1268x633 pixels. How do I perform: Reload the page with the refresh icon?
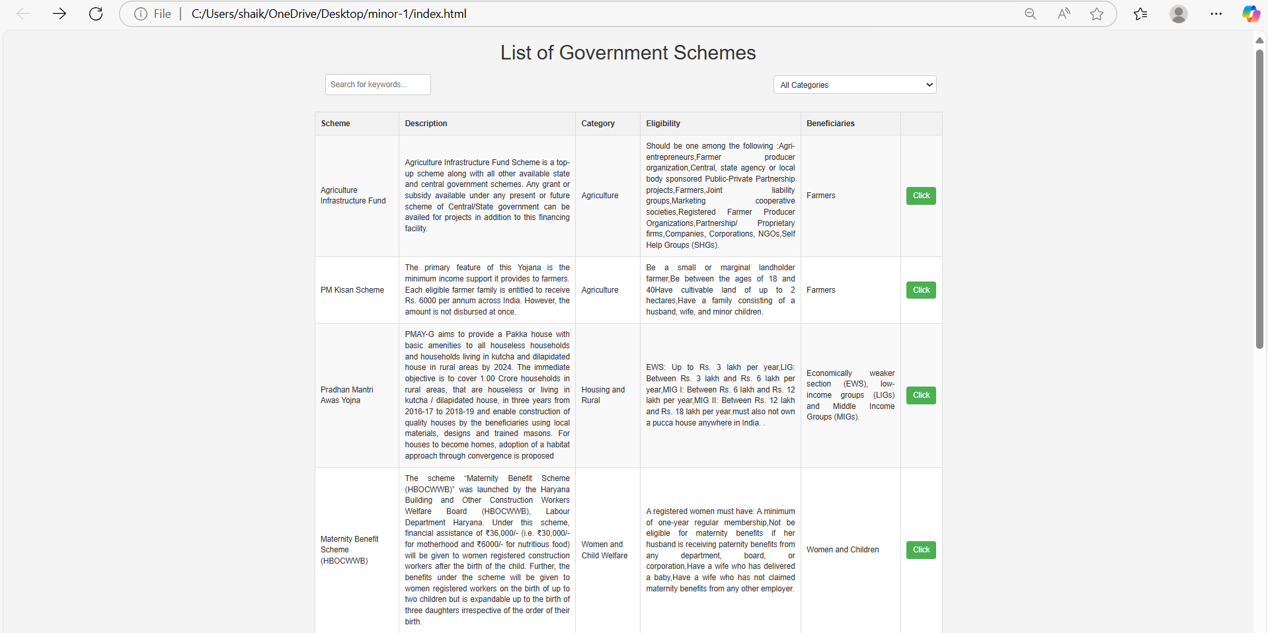click(96, 14)
